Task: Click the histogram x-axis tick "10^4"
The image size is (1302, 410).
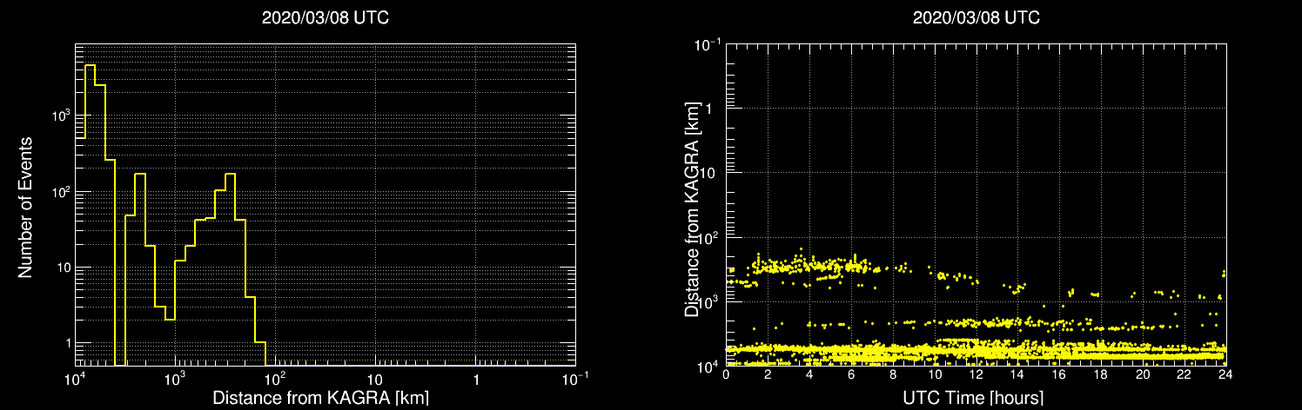Action: (x=75, y=379)
